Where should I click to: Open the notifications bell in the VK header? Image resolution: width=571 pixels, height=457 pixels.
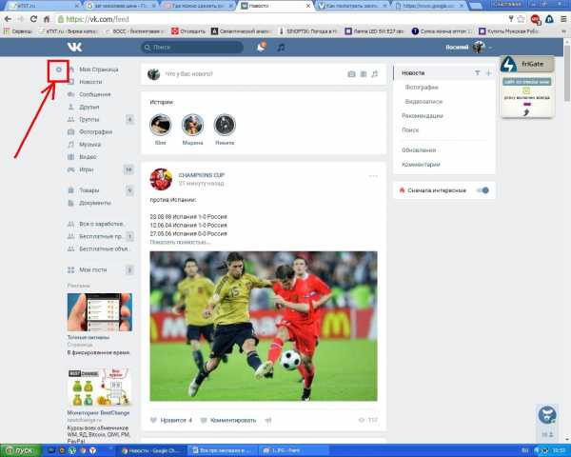[x=261, y=47]
